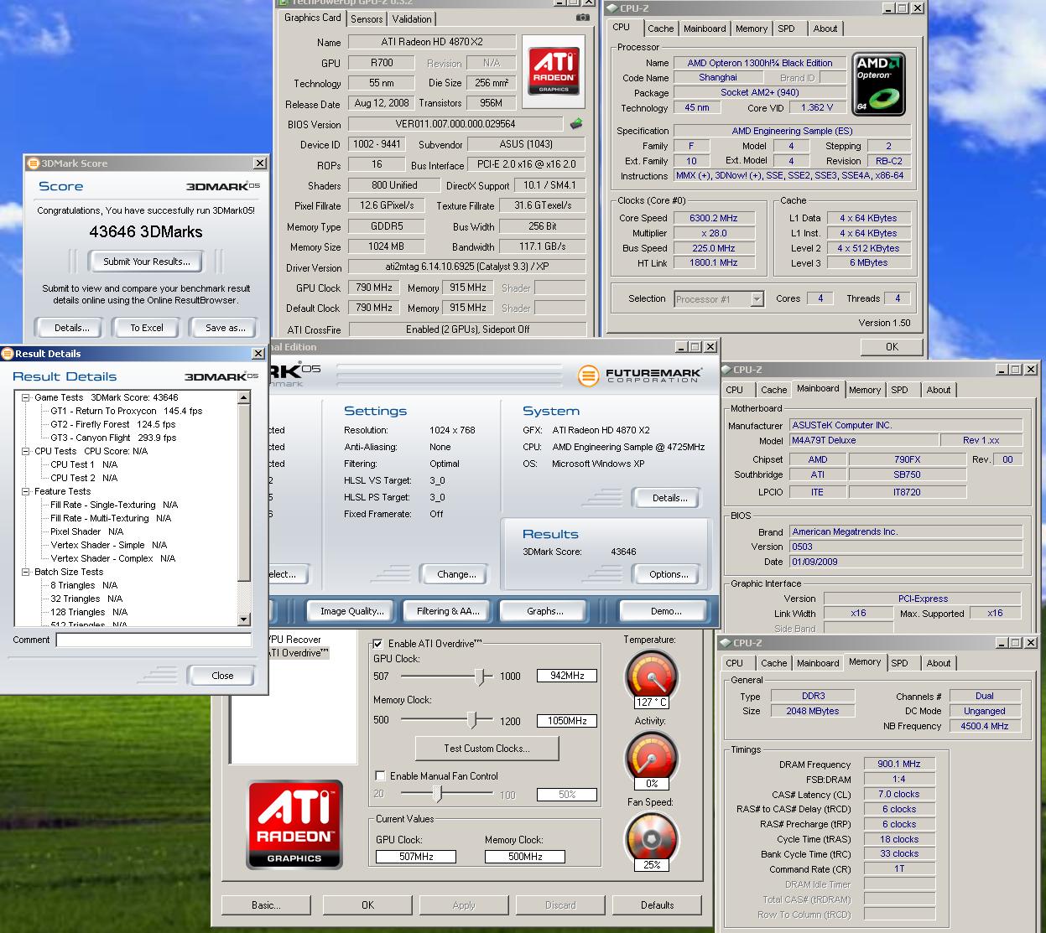Click the Temperature gauge showing 127 °C
Viewport: 1046px width, 933px height.
(x=652, y=677)
